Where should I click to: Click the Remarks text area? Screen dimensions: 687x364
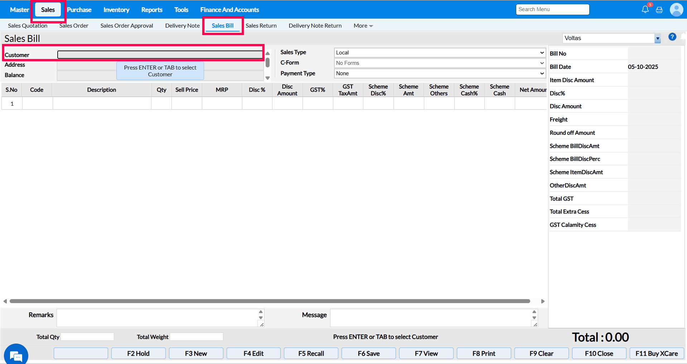[157, 318]
